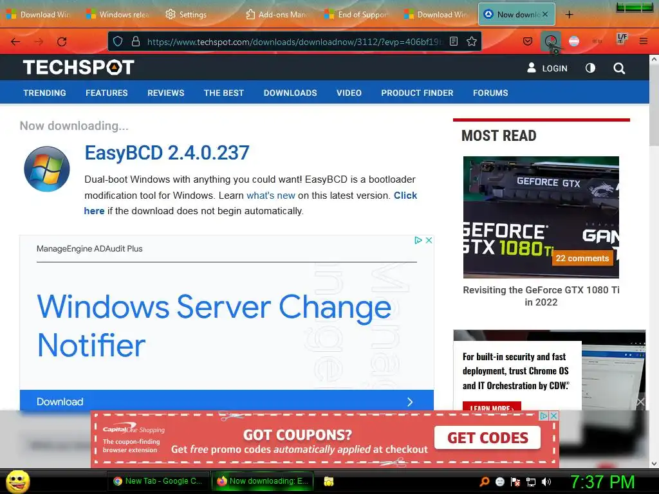Open 'Revisiting the GeForce GTX 1080 Ti' headline

(541, 296)
